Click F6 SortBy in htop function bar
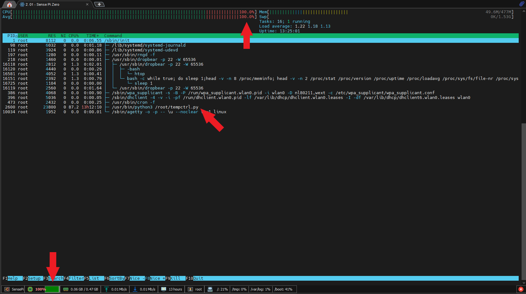526x294 pixels. (114, 278)
